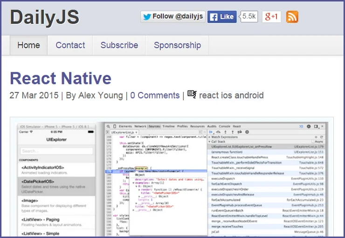Image resolution: width=345 pixels, height=238 pixels.
Task: Switch to the Console devtools tab
Action: (x=224, y=126)
